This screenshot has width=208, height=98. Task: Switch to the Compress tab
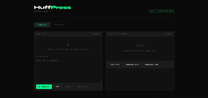(42, 25)
